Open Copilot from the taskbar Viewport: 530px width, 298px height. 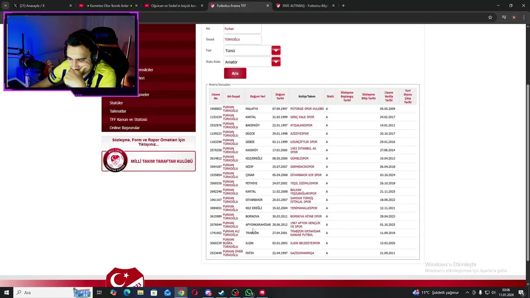(113, 293)
